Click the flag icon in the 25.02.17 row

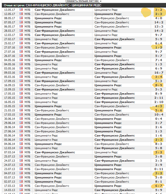tap(21, 43)
